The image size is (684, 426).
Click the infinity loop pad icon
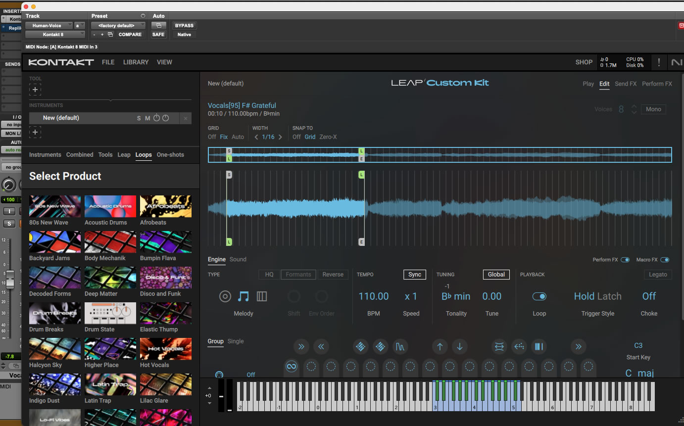pos(292,367)
